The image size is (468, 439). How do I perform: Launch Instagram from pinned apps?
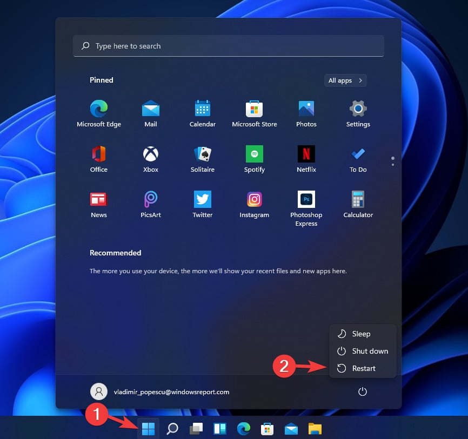tap(255, 205)
